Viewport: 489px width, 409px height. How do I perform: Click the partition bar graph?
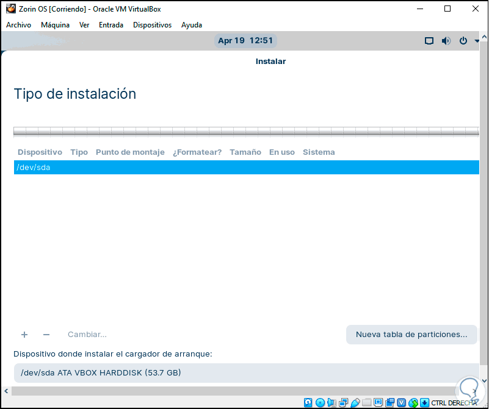247,132
